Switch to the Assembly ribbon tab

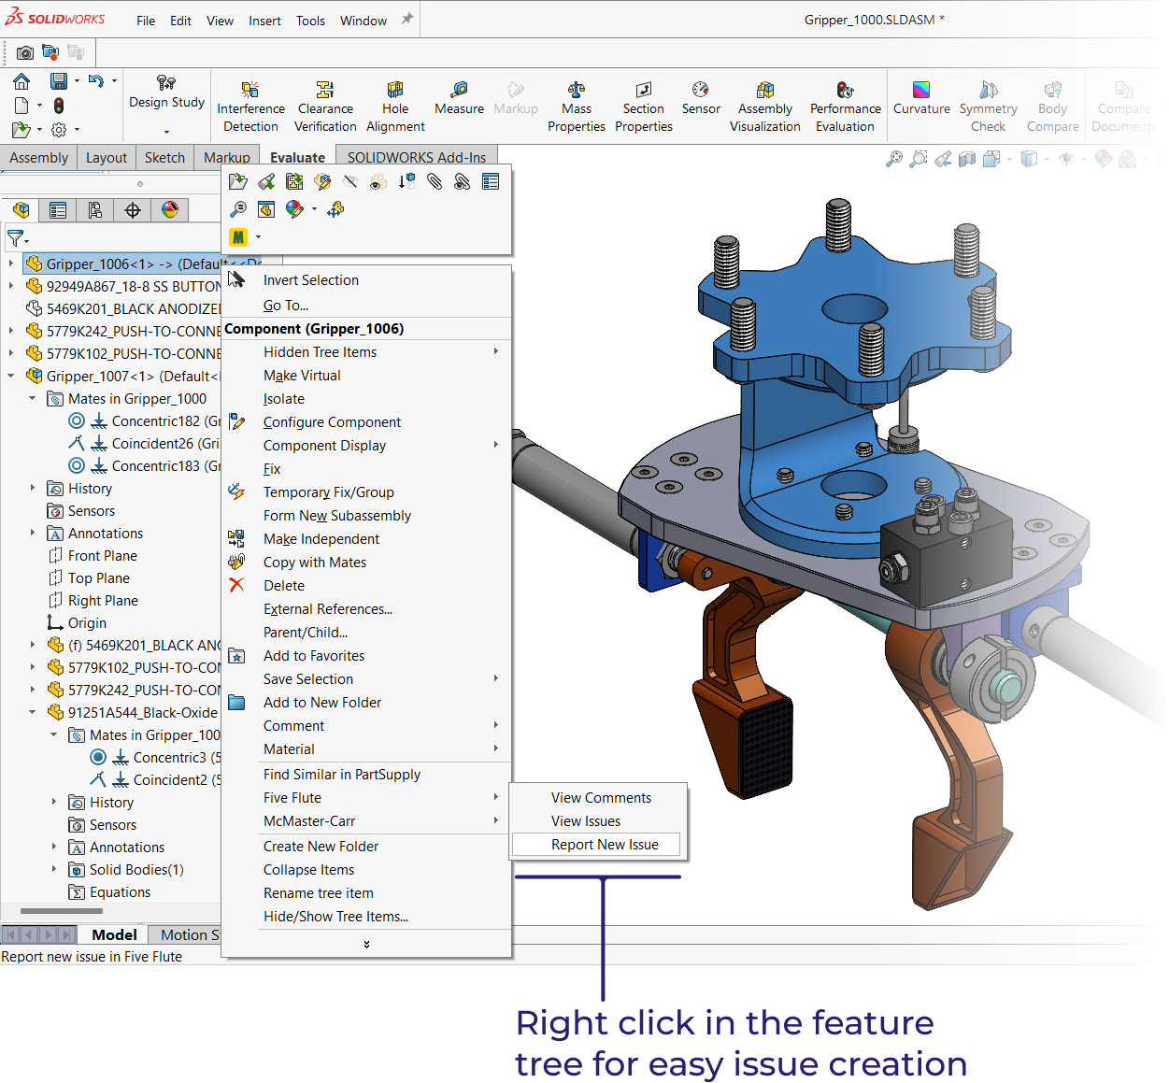38,157
